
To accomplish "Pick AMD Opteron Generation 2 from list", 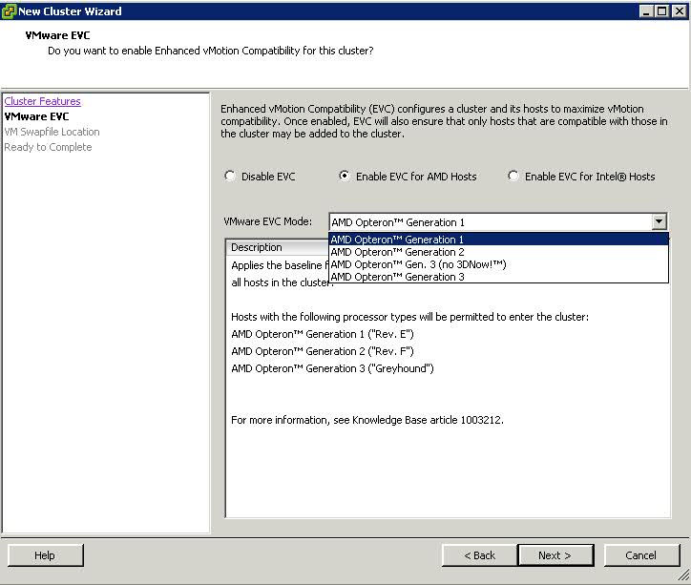I will (x=498, y=252).
